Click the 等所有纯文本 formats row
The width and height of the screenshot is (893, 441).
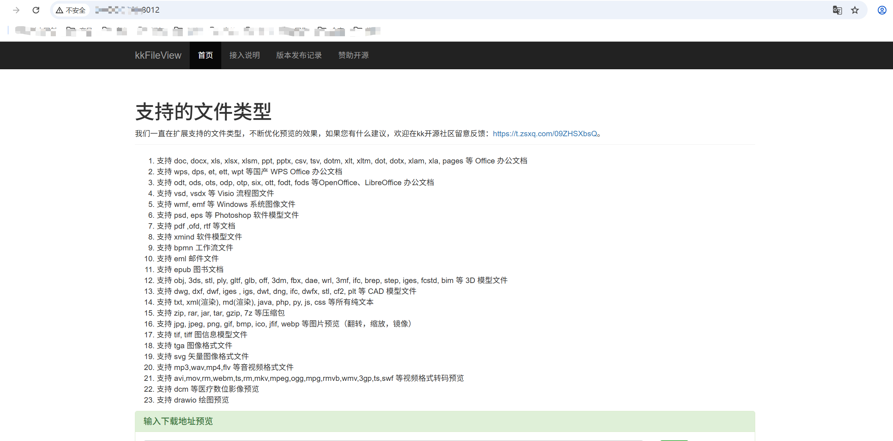pos(265,302)
